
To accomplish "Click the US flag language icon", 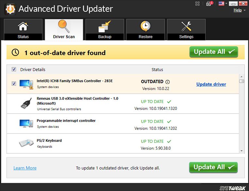I will (x=221, y=4).
